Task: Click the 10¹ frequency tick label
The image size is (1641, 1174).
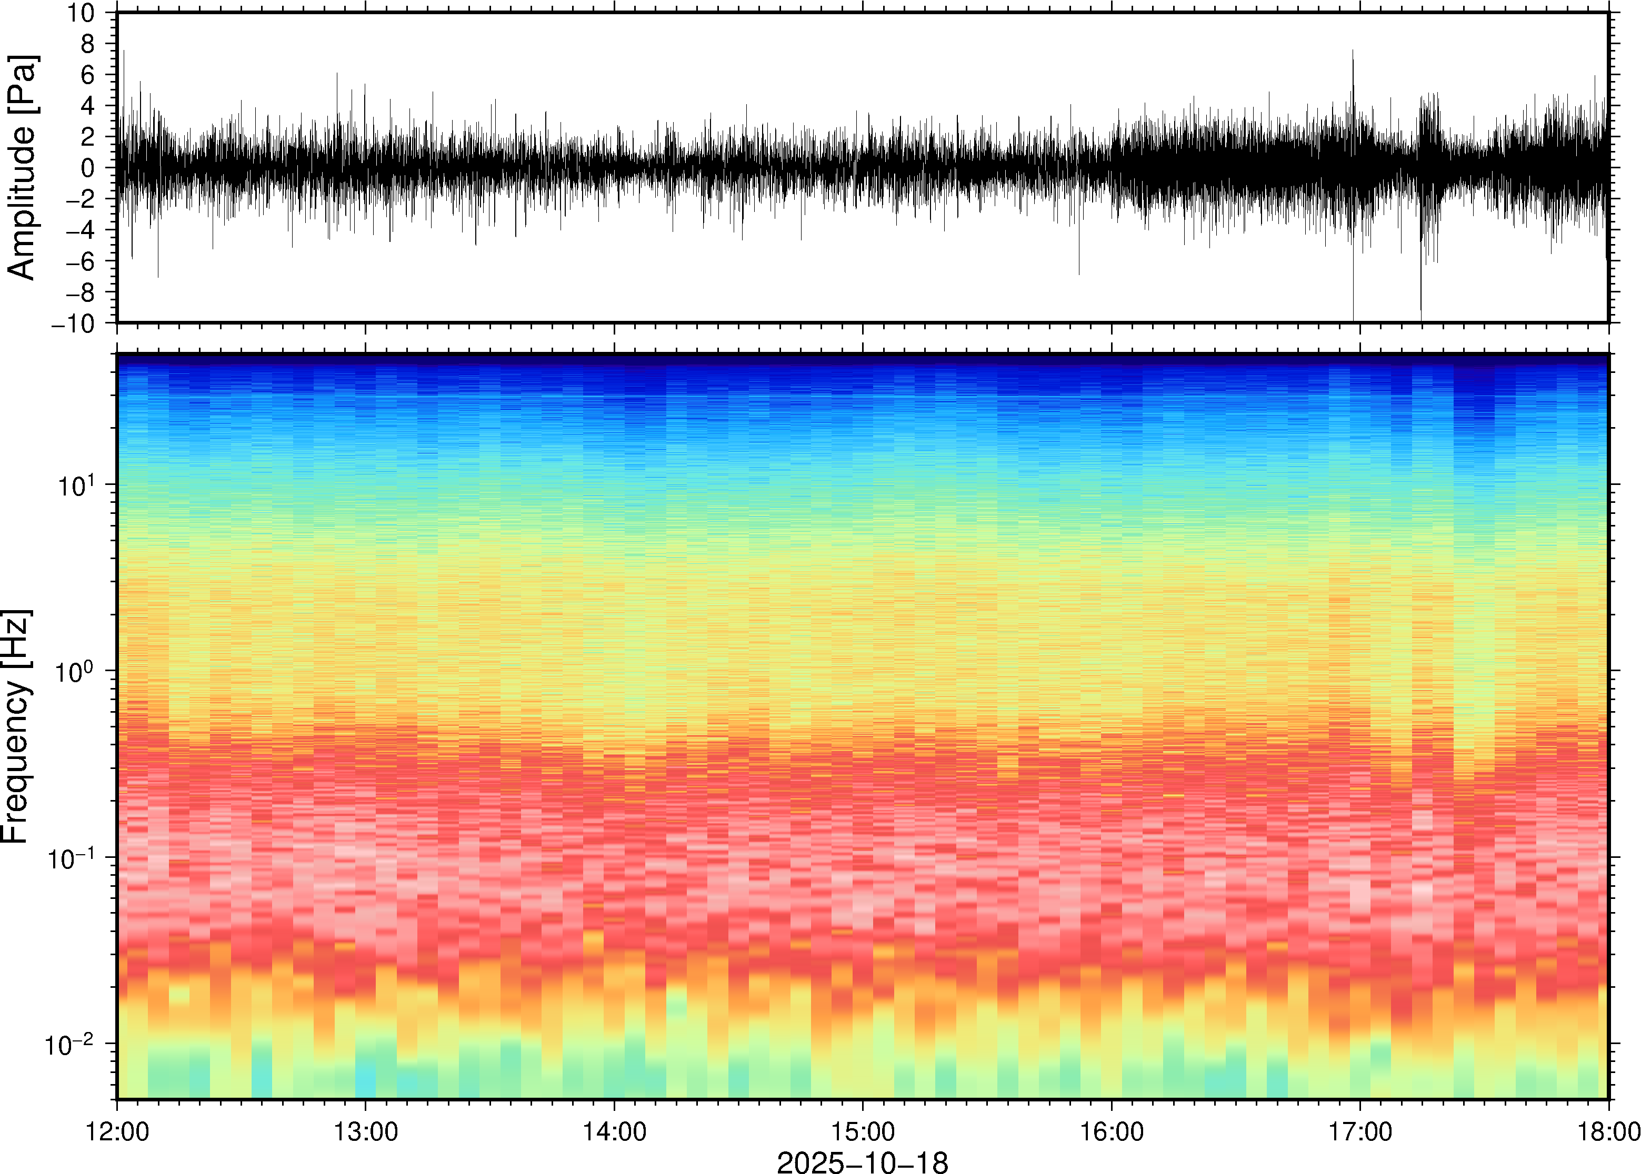Action: point(77,486)
